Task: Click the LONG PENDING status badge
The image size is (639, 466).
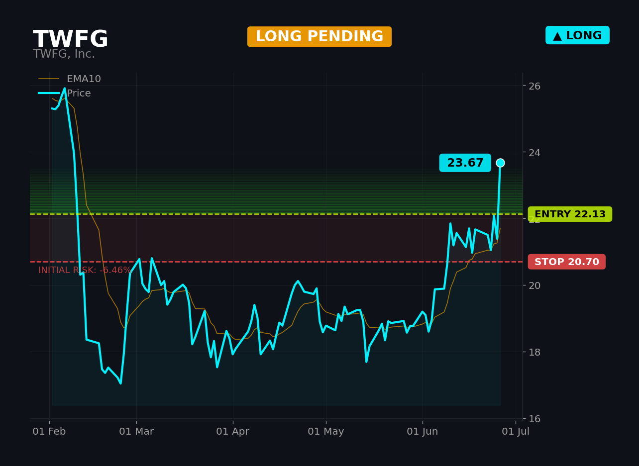Action: click(319, 37)
